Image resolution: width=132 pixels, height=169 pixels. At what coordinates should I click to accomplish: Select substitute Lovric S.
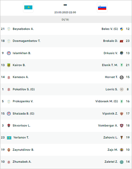click(x=112, y=89)
